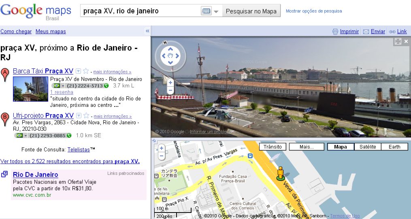
Task: Close the Street View panel
Action: click(x=406, y=41)
